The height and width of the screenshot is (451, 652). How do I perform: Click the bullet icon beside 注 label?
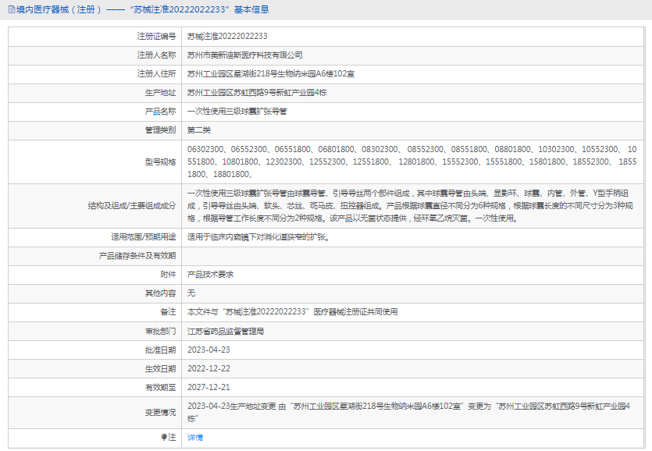click(x=164, y=438)
